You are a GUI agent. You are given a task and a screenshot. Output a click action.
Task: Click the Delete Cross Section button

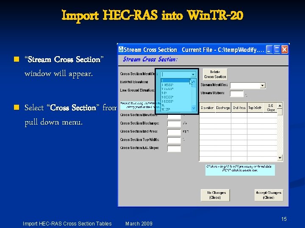coord(215,74)
